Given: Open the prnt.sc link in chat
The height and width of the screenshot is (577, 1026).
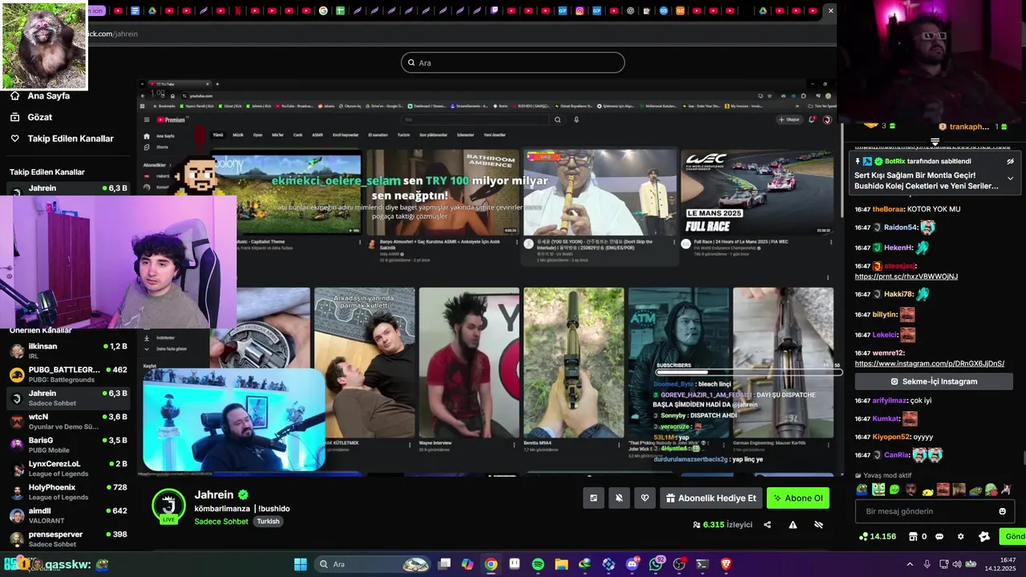Looking at the screenshot, I should (x=906, y=276).
